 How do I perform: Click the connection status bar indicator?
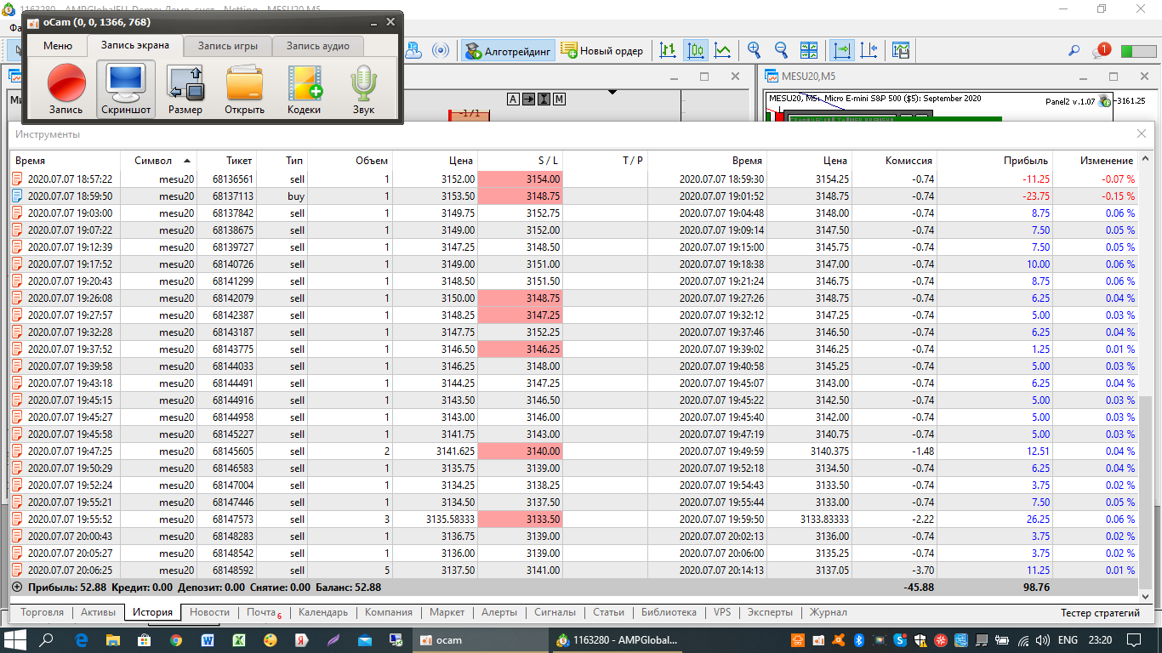tap(1138, 51)
